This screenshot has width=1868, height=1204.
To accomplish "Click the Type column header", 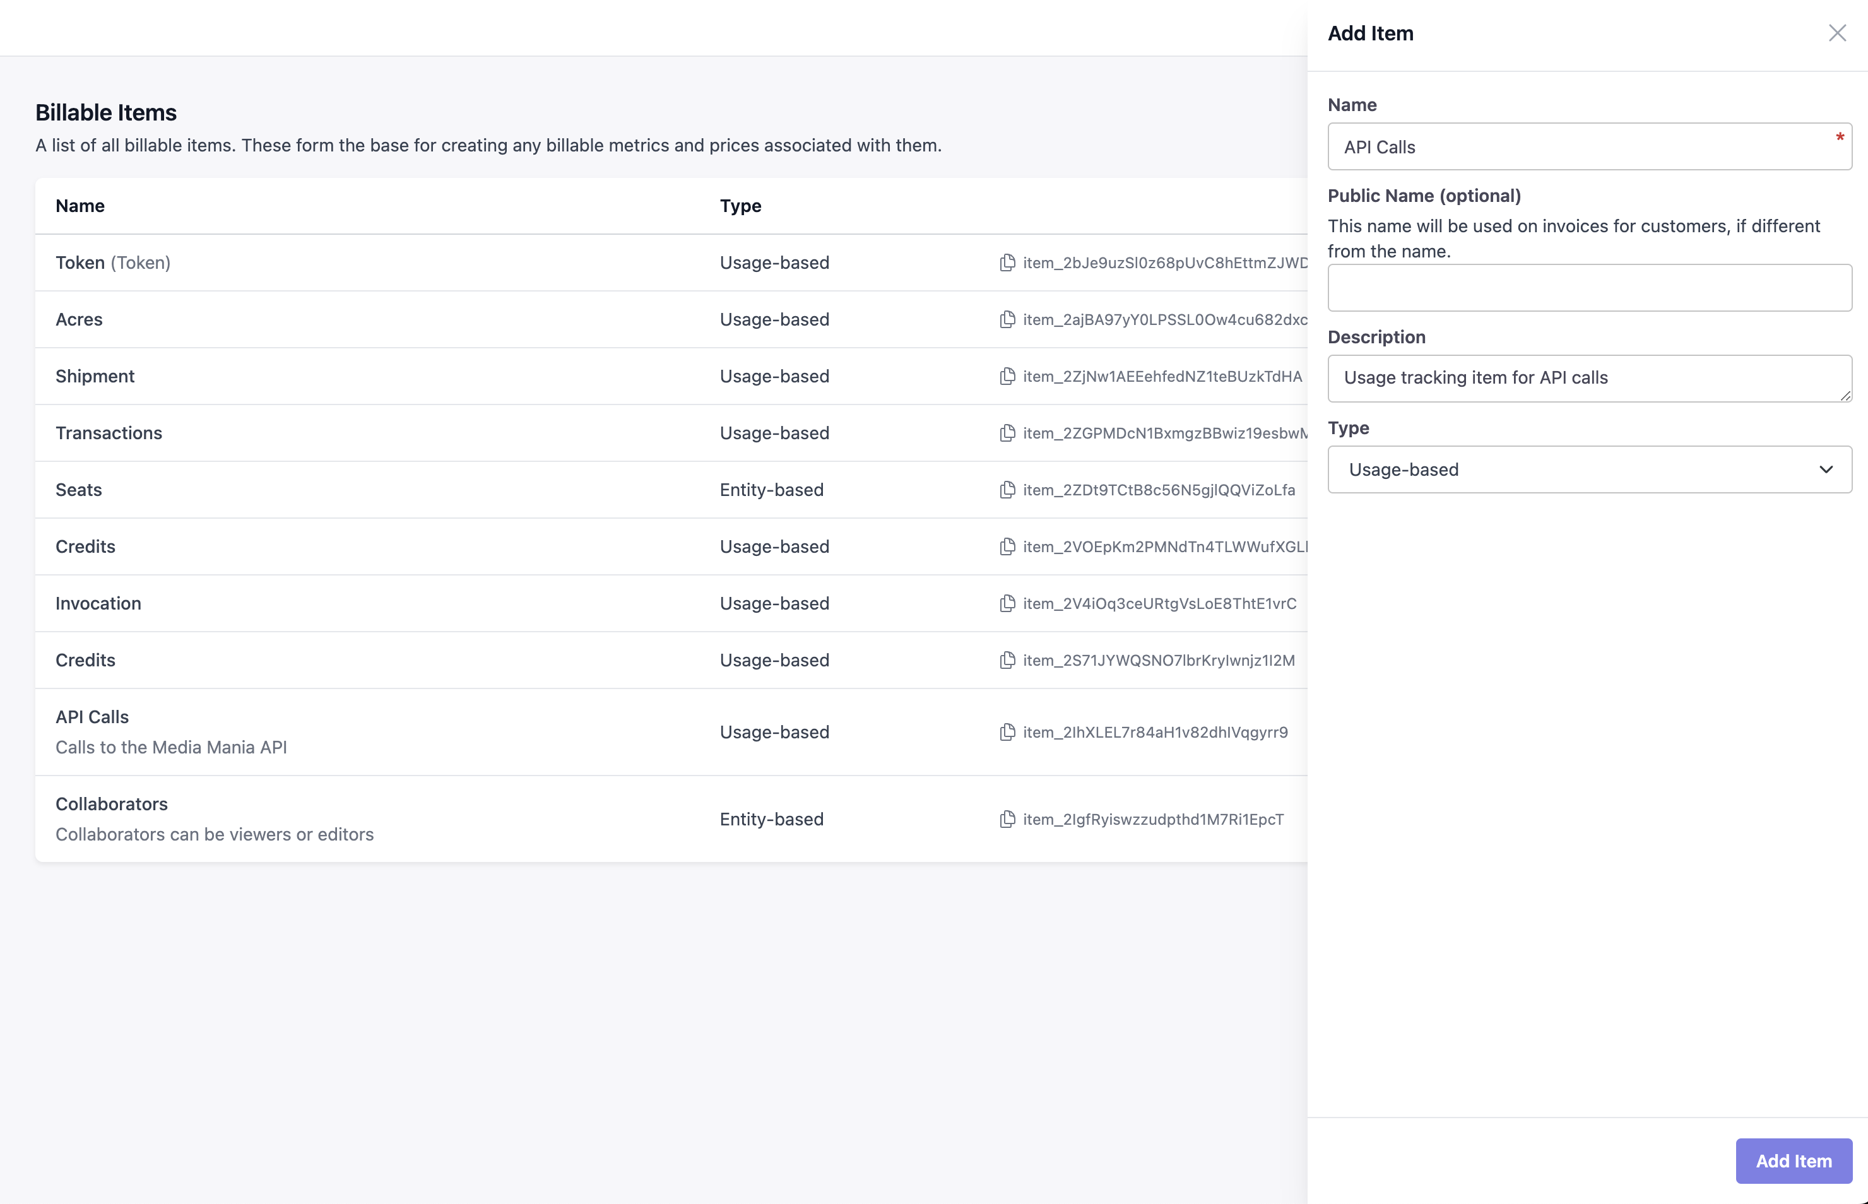I will click(x=740, y=206).
